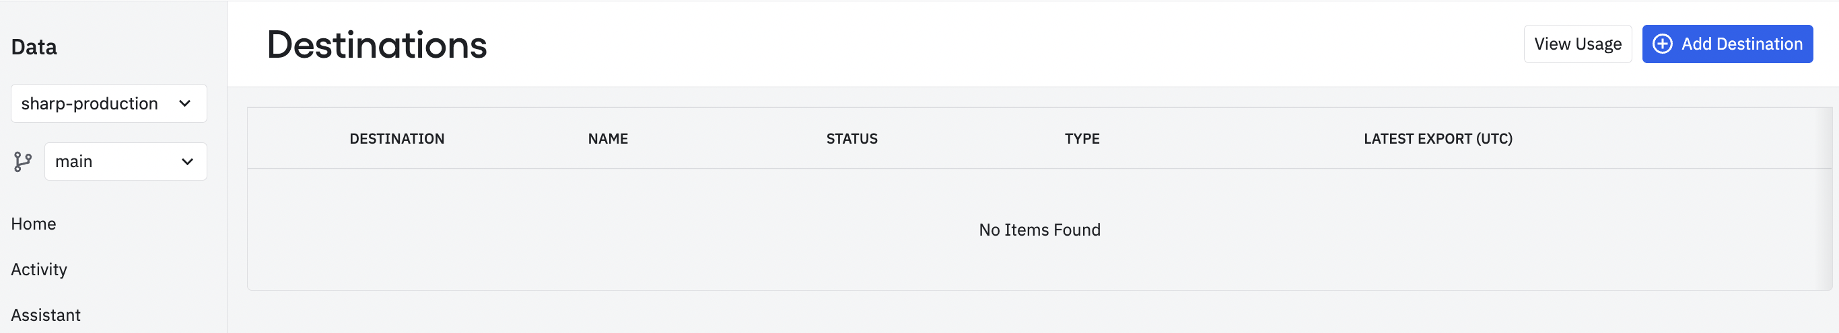Viewport: 1839px width, 333px height.
Task: Click the TYPE column header
Action: point(1082,139)
